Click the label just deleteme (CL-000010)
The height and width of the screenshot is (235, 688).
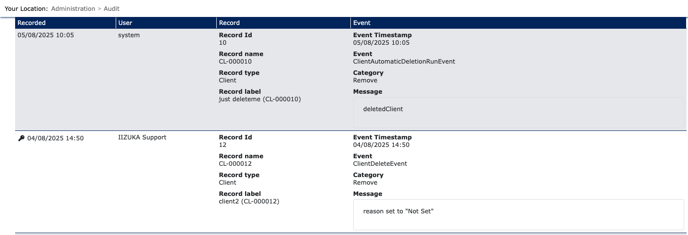coord(260,99)
